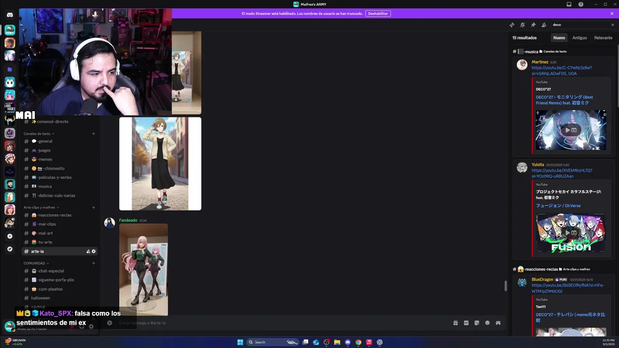Open the -memes channel
Image resolution: width=619 pixels, height=348 pixels.
60,159
